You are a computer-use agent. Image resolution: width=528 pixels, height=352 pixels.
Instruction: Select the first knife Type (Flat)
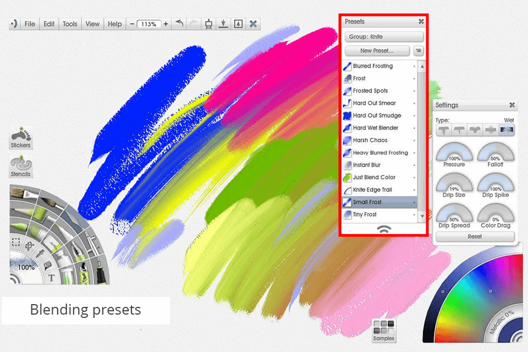444,130
